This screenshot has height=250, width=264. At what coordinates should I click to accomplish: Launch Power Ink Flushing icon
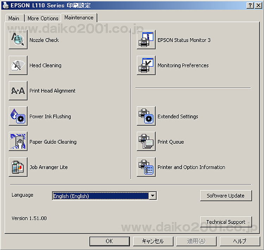pos(18,116)
